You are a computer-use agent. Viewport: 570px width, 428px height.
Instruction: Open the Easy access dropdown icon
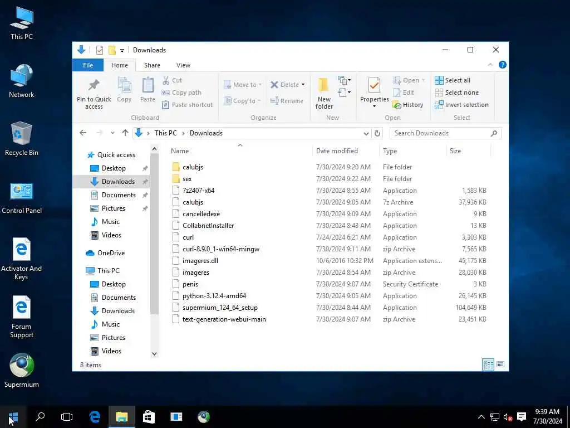point(344,93)
